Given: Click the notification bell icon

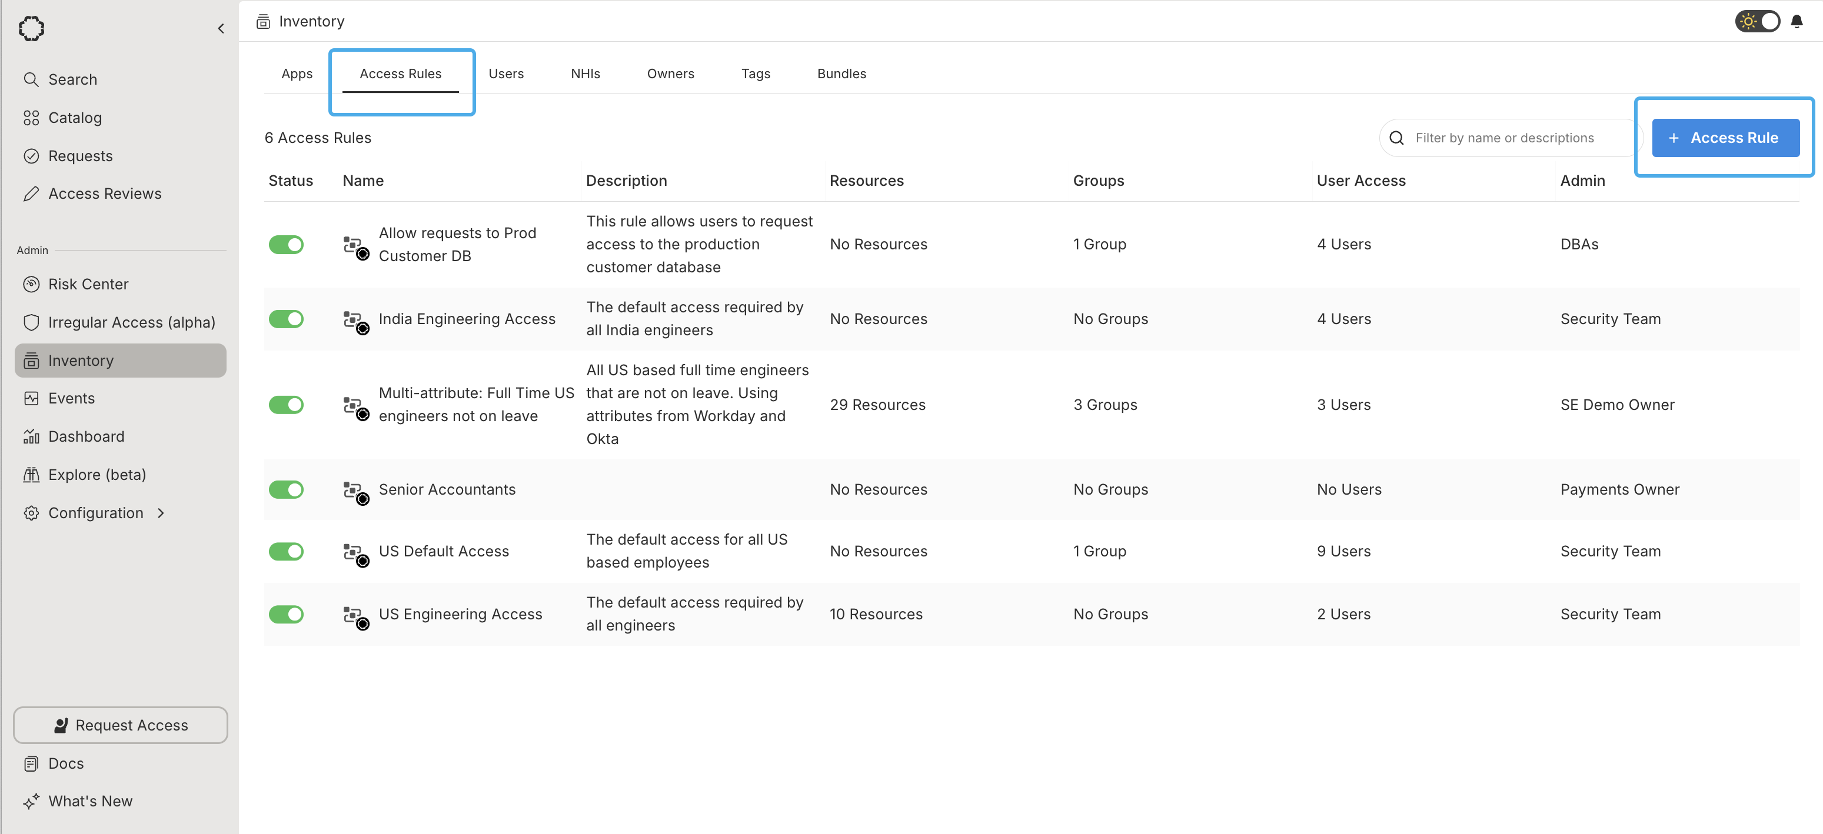Looking at the screenshot, I should (x=1796, y=21).
